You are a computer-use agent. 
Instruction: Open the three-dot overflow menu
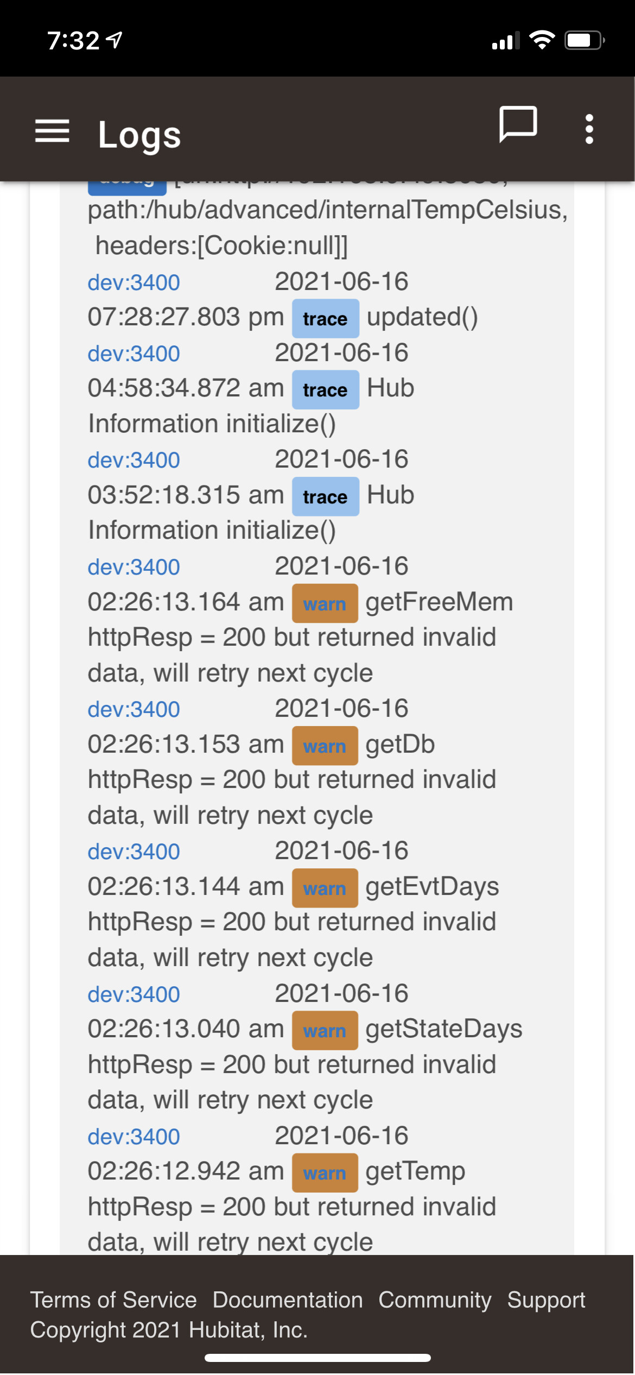[589, 129]
